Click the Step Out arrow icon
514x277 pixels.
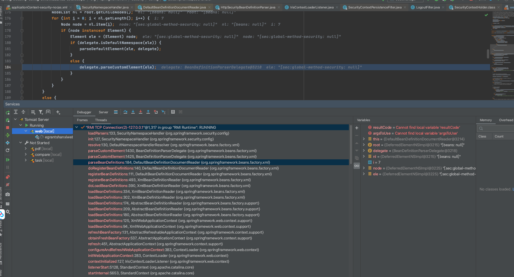pyautogui.click(x=148, y=112)
